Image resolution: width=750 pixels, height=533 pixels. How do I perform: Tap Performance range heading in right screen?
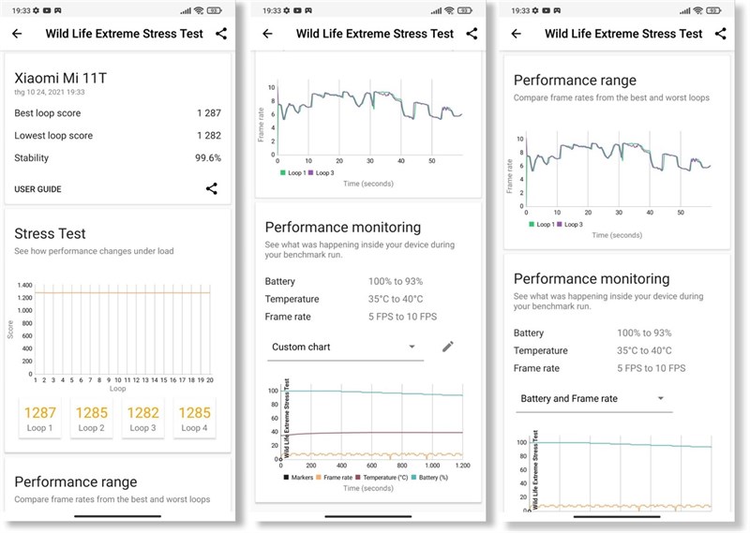click(575, 81)
